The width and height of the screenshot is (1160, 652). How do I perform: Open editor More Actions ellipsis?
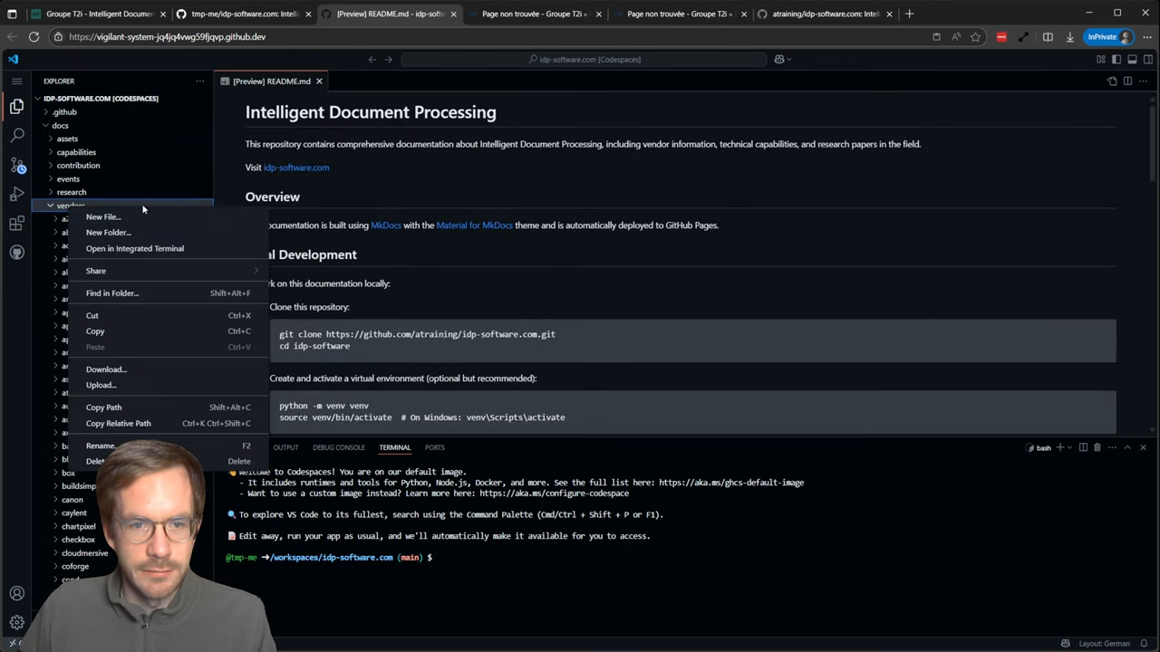pyautogui.click(x=1143, y=81)
